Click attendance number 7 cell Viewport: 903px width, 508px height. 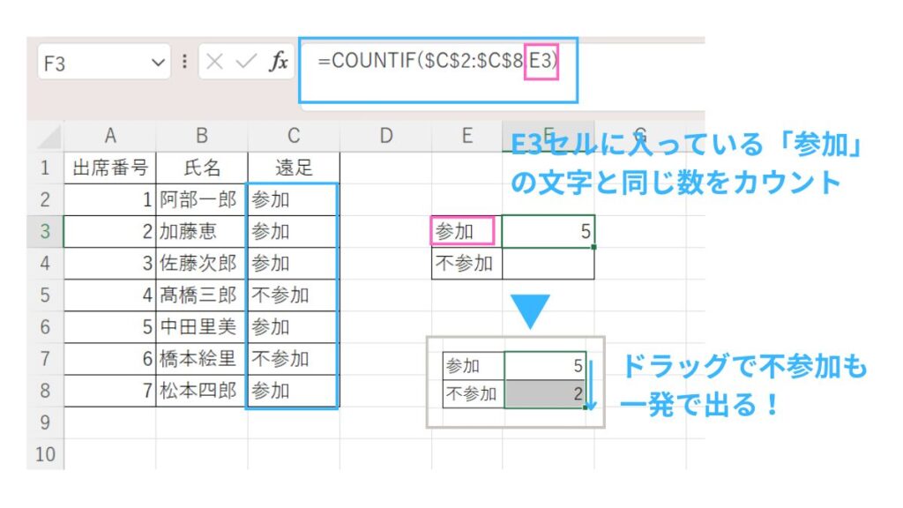coord(110,391)
